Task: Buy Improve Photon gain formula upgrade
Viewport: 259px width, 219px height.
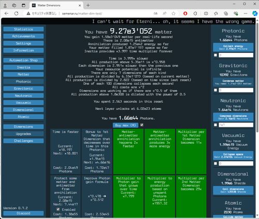Action: (x=97, y=196)
